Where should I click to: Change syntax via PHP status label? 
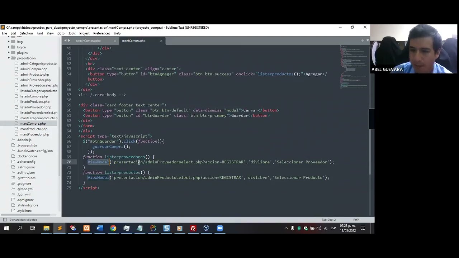[356, 220]
